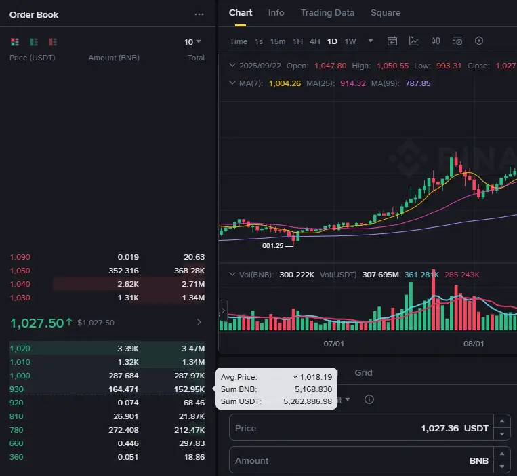The width and height of the screenshot is (517, 476).
Task: Click the Price input field
Action: (x=325, y=429)
